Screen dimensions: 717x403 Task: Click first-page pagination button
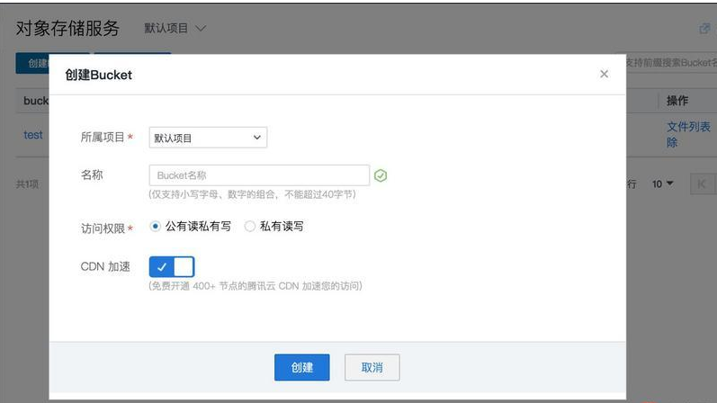(x=702, y=184)
